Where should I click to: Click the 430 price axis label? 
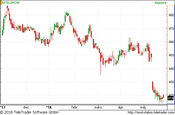coord(171,82)
